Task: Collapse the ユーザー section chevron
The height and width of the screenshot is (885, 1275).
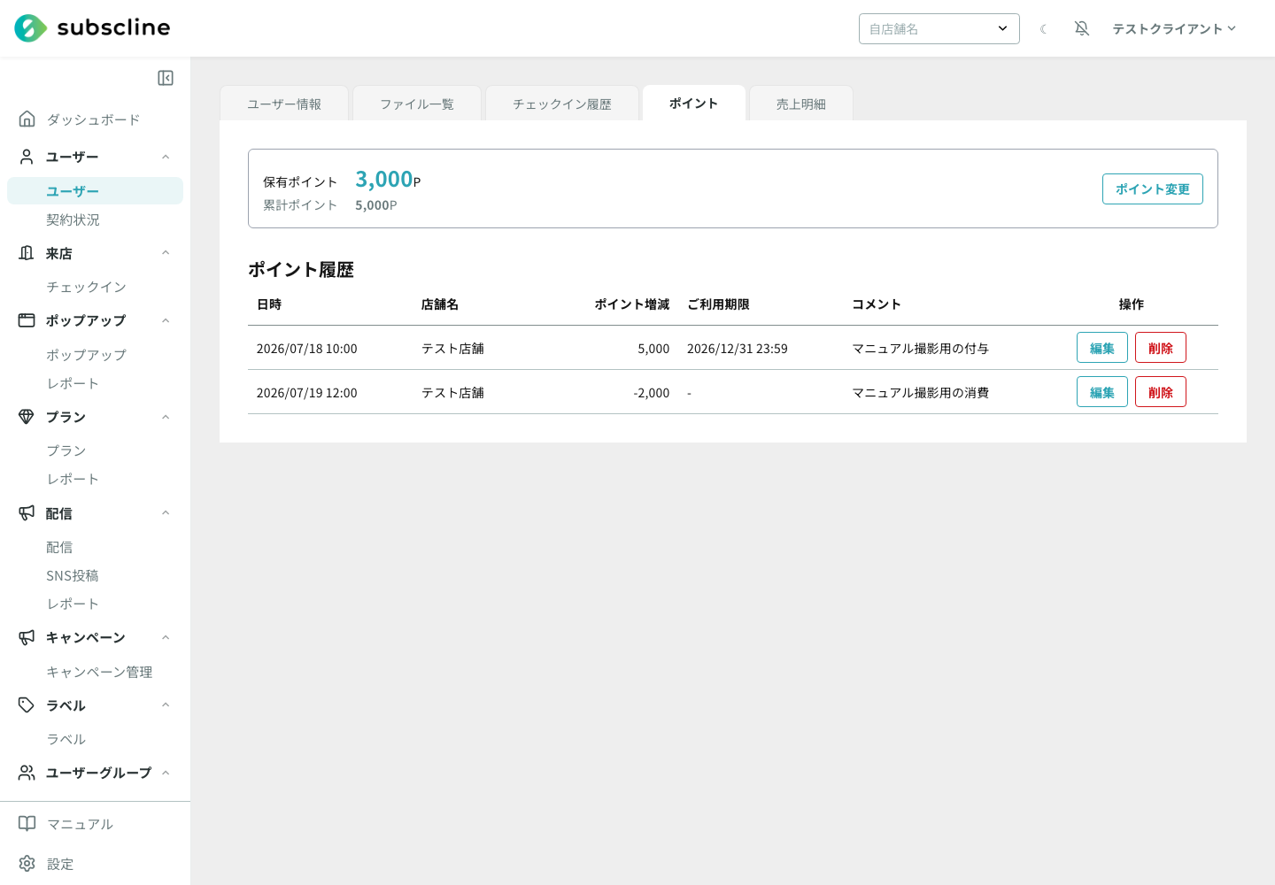Action: (x=166, y=157)
